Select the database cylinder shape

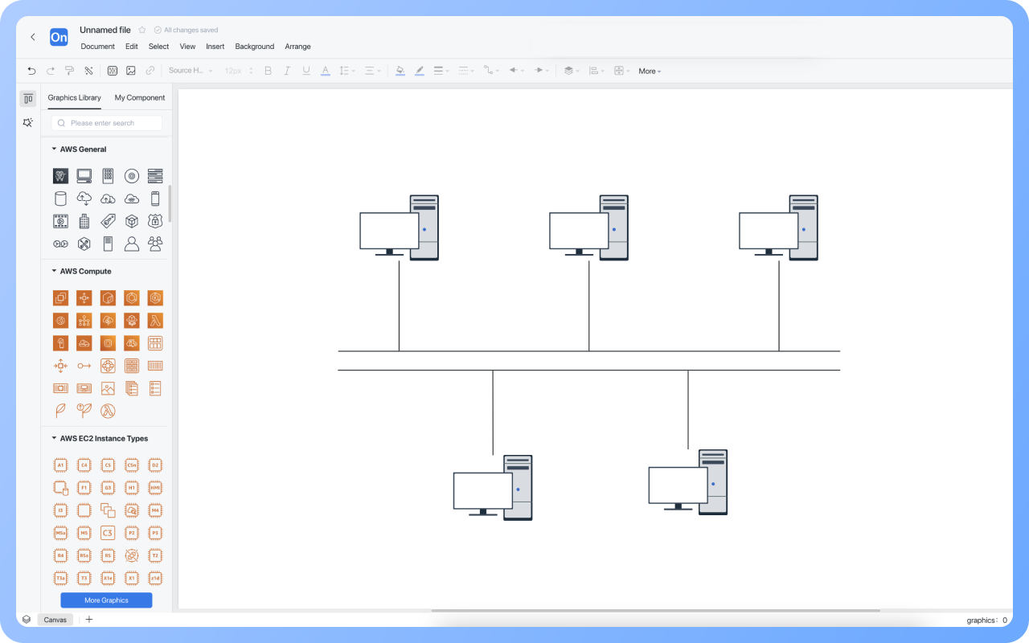point(60,199)
